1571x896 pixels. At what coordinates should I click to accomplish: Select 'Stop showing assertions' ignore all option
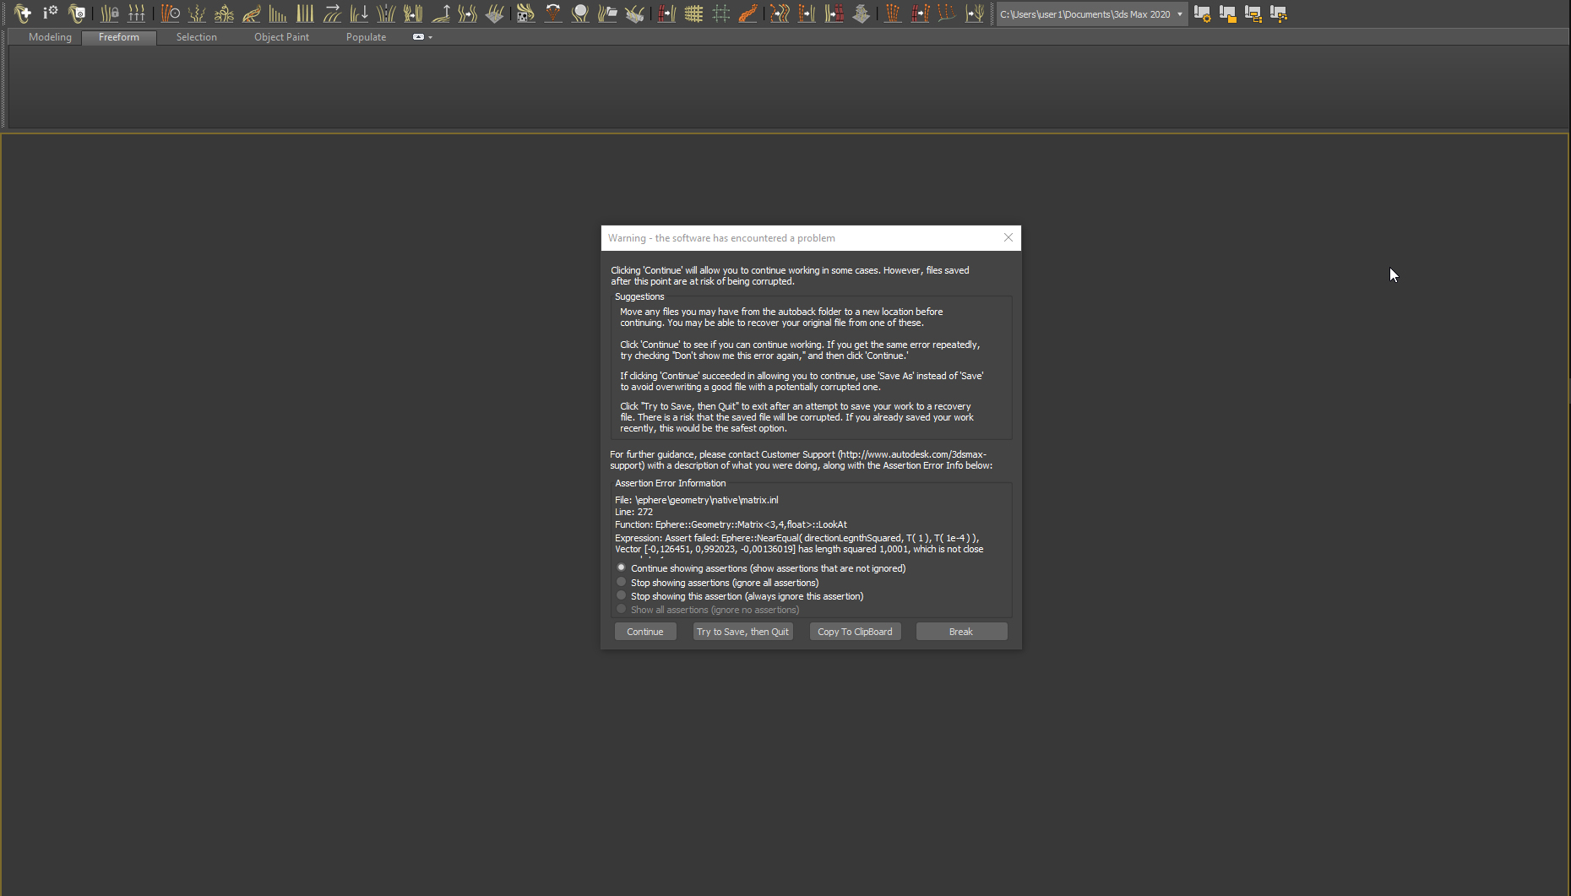[622, 582]
